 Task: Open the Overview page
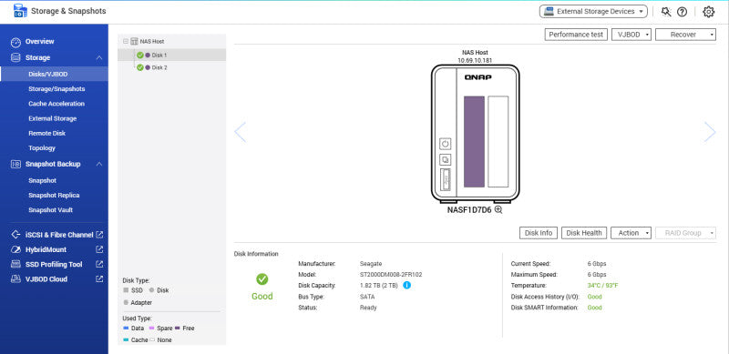[39, 42]
